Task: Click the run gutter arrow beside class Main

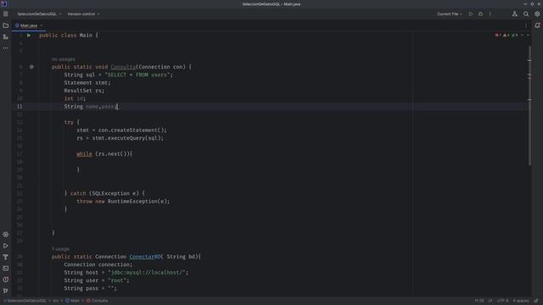Action: (x=29, y=36)
